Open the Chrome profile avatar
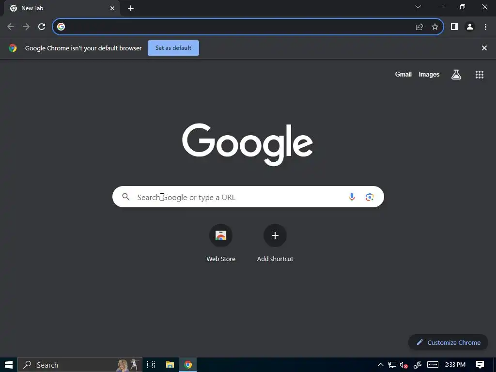Image resolution: width=496 pixels, height=372 pixels. [x=470, y=27]
